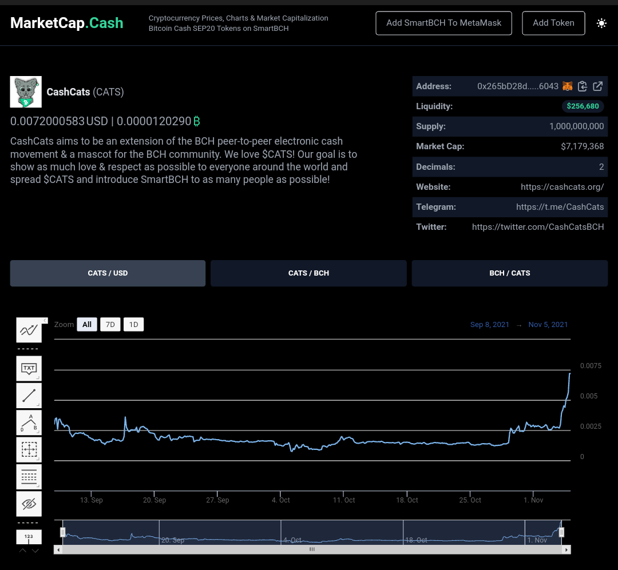Switch to the BCH / CATS tab

pyautogui.click(x=510, y=273)
